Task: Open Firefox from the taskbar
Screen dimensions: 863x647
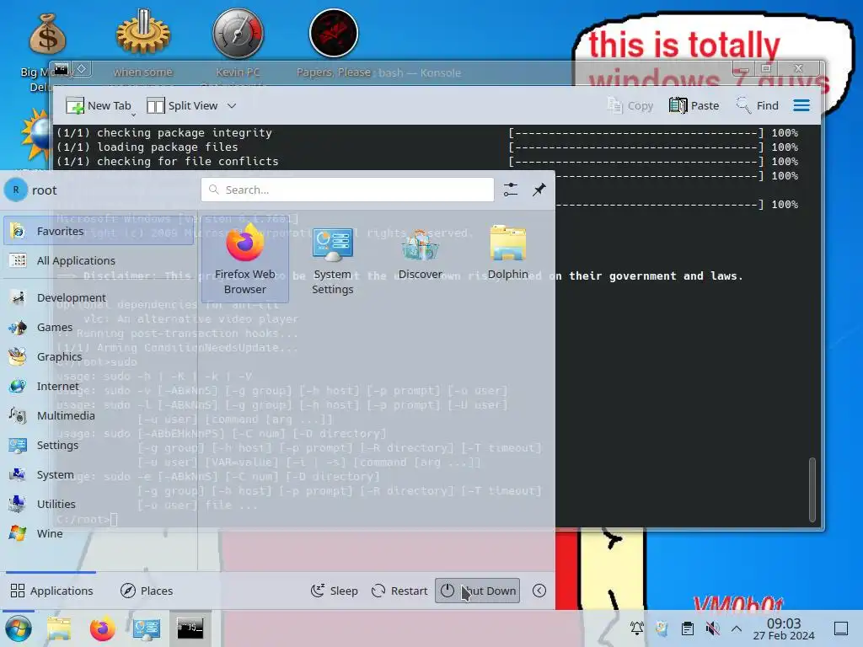Action: 102,628
